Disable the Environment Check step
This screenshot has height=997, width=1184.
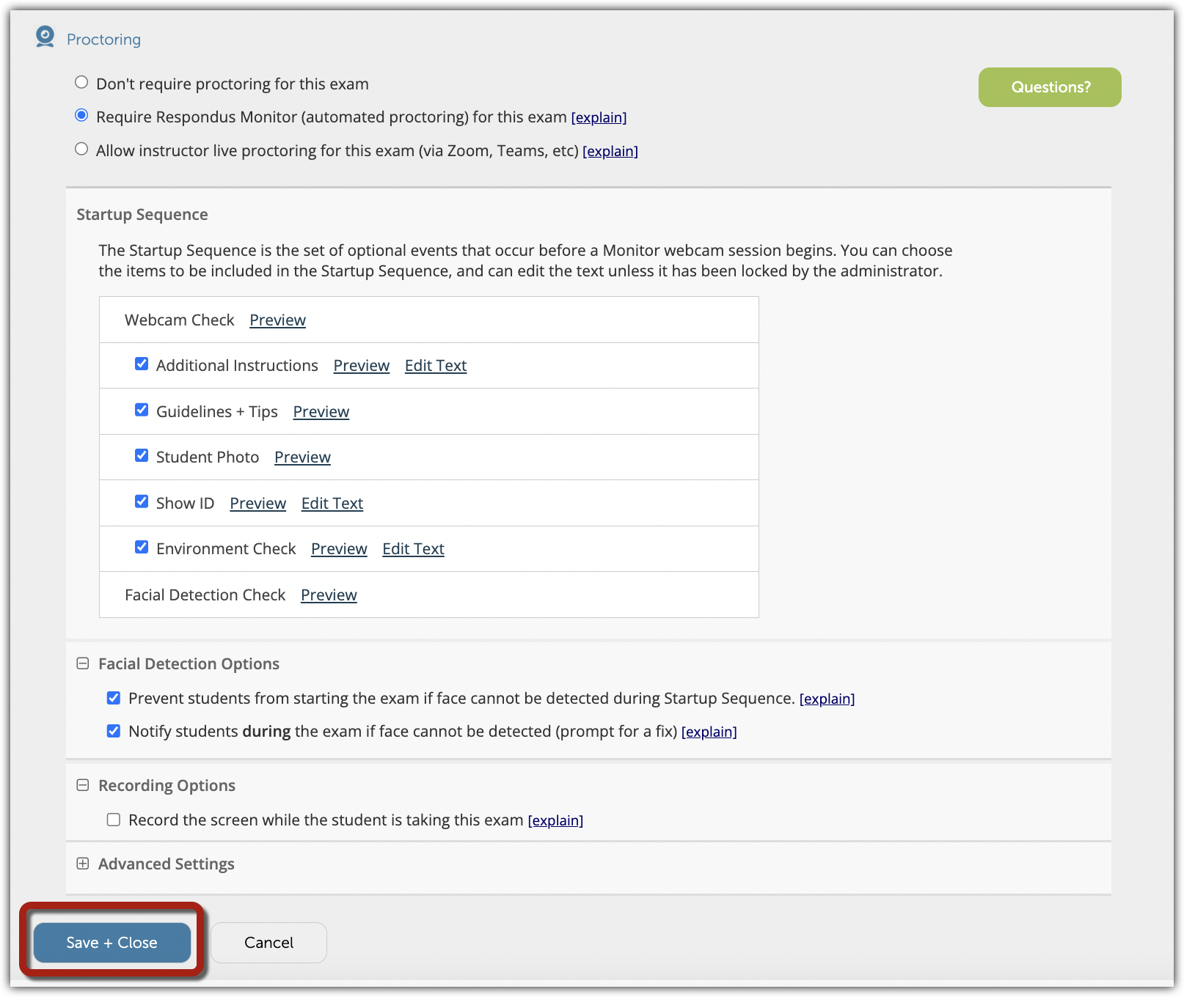point(141,546)
